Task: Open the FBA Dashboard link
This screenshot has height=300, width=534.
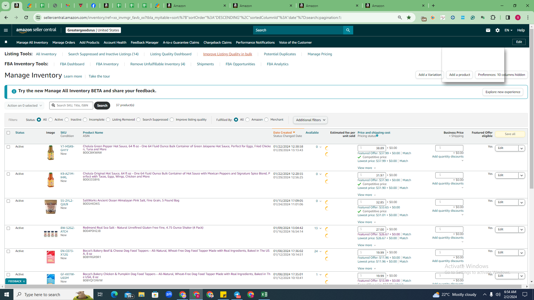Action: [72, 64]
